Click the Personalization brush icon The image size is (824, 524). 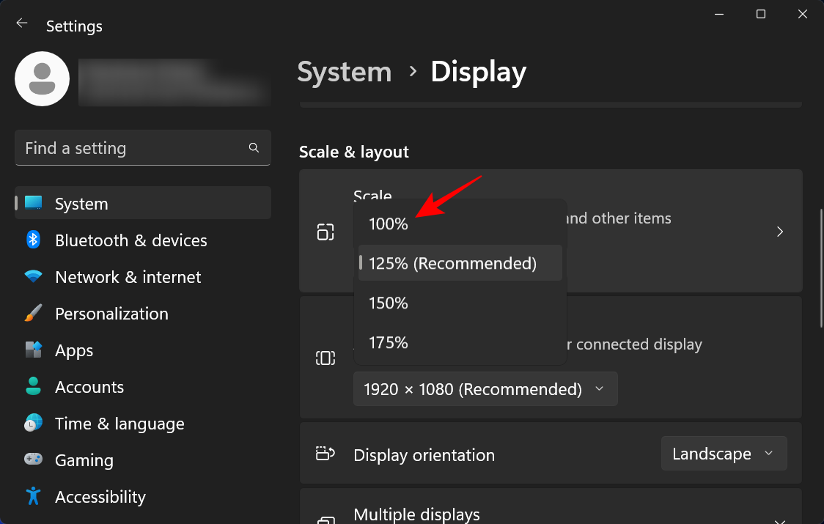coord(33,314)
